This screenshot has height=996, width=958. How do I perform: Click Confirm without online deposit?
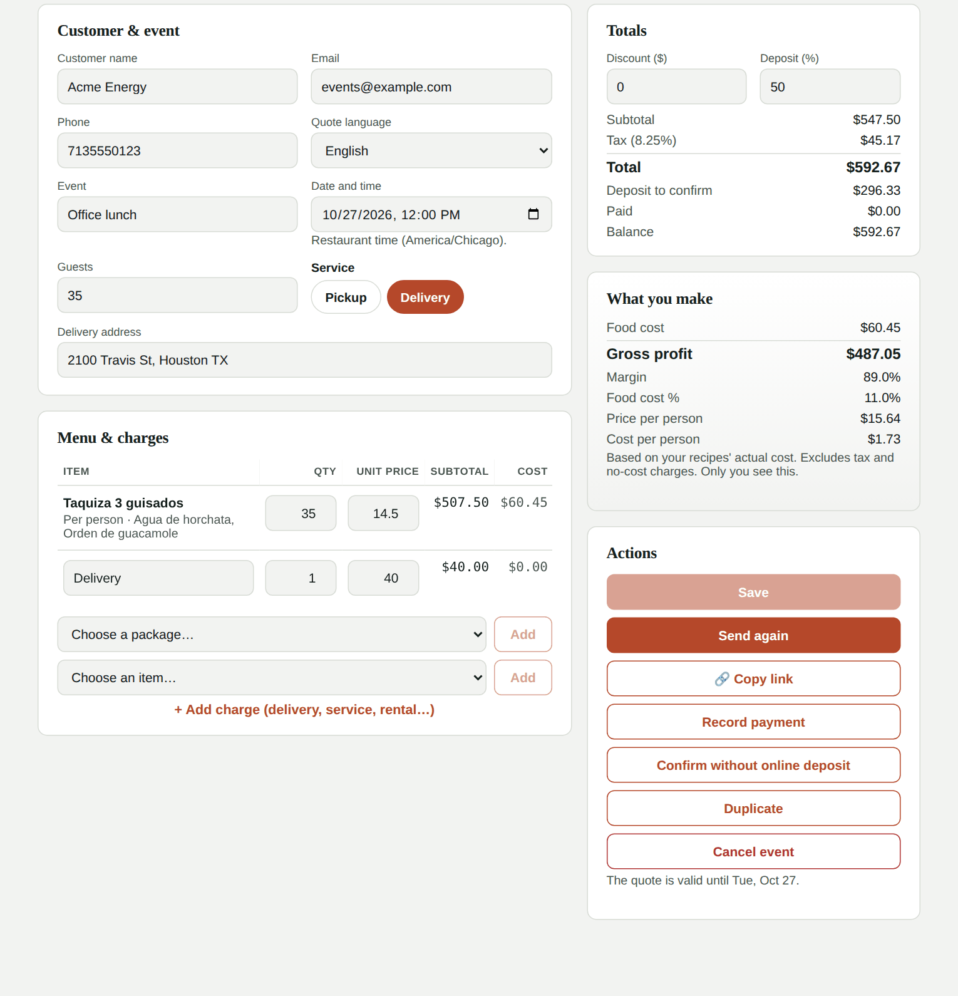pyautogui.click(x=753, y=765)
